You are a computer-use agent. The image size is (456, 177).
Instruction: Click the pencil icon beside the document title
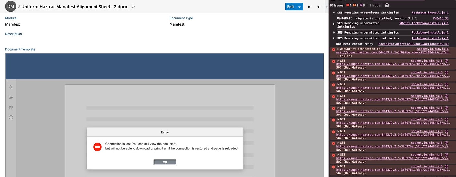(19, 7)
